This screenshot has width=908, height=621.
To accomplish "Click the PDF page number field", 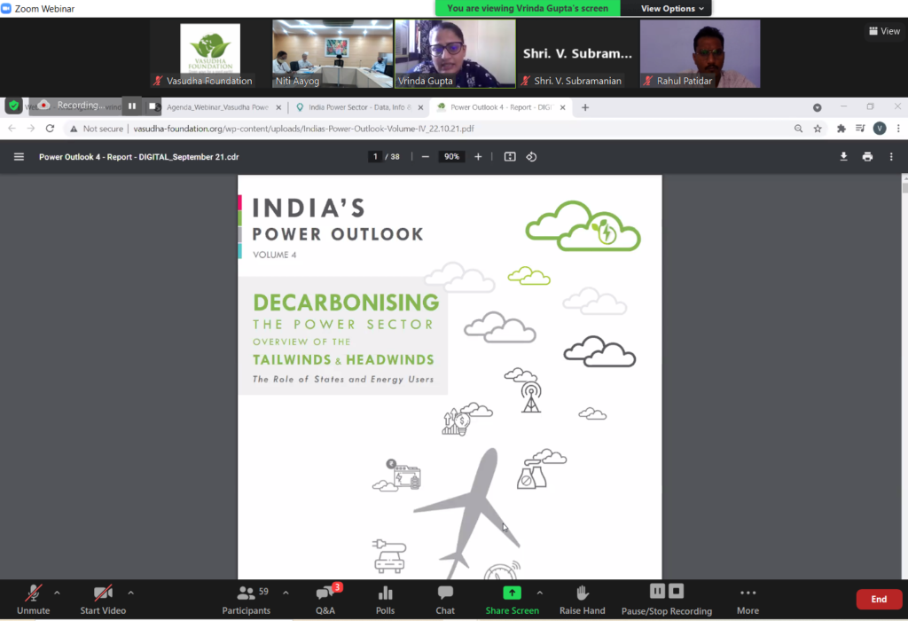I will pos(375,157).
